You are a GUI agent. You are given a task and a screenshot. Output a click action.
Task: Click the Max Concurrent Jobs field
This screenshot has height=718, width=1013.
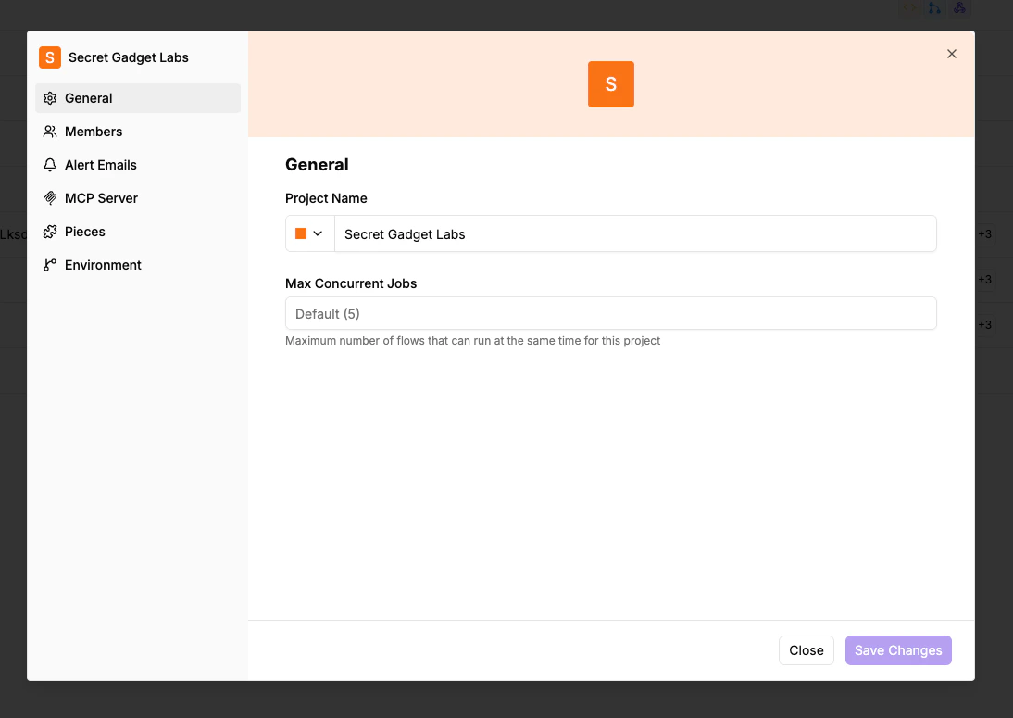coord(610,313)
